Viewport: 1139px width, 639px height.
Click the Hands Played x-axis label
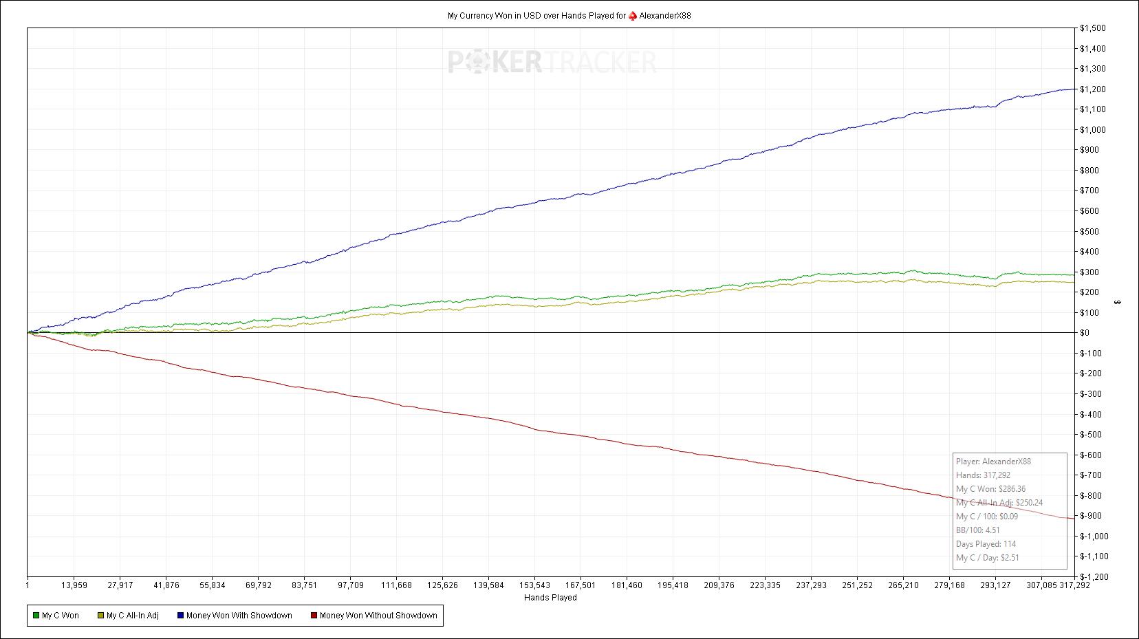pyautogui.click(x=550, y=598)
